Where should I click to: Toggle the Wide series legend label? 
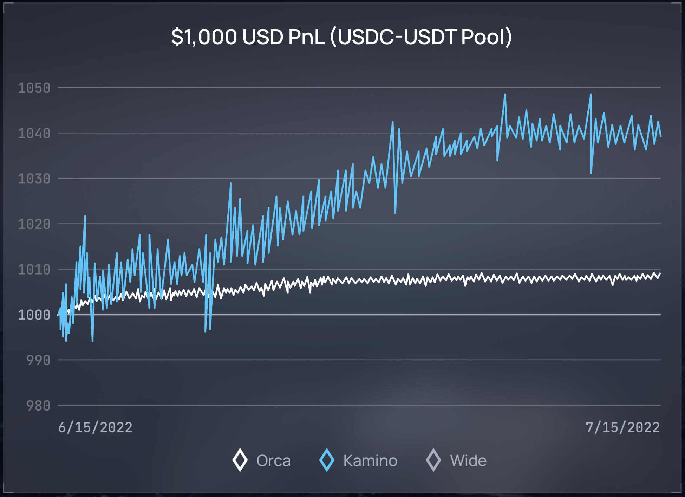tap(468, 461)
